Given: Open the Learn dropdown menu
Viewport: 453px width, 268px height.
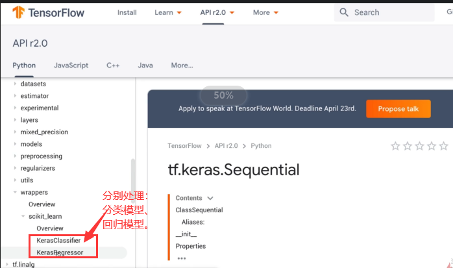Looking at the screenshot, I should (168, 12).
